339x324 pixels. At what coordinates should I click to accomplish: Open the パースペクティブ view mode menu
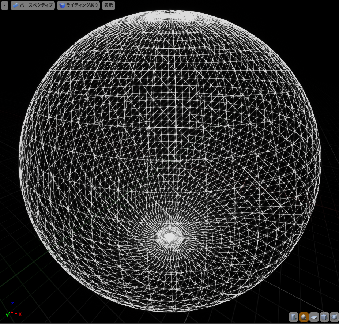click(33, 5)
